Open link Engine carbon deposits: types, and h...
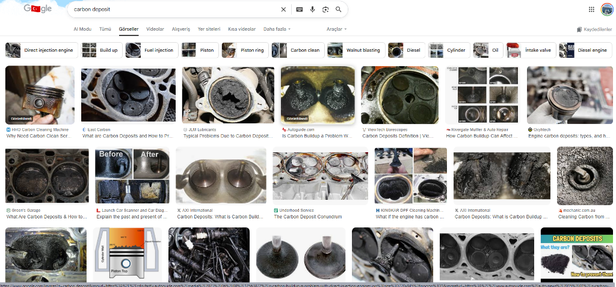Screen dimensions: 616x287 click(x=569, y=136)
